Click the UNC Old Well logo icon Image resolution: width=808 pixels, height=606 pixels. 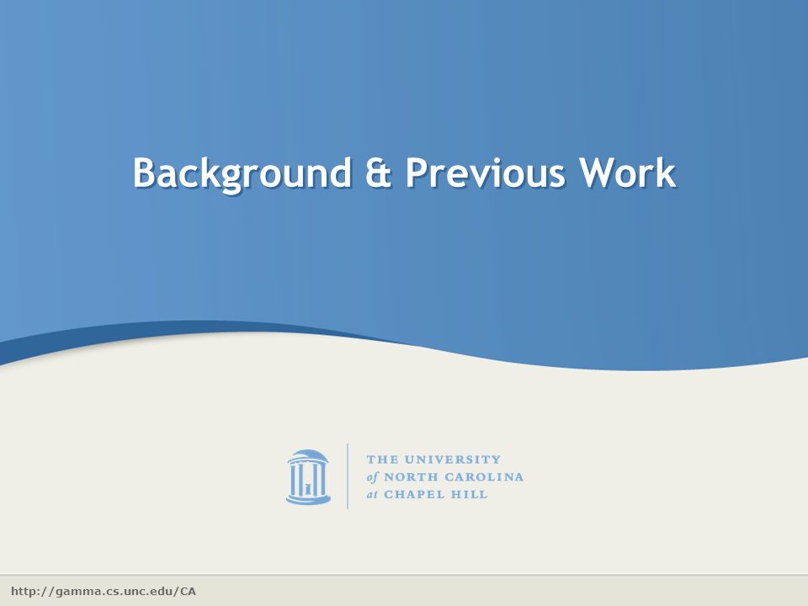point(308,476)
